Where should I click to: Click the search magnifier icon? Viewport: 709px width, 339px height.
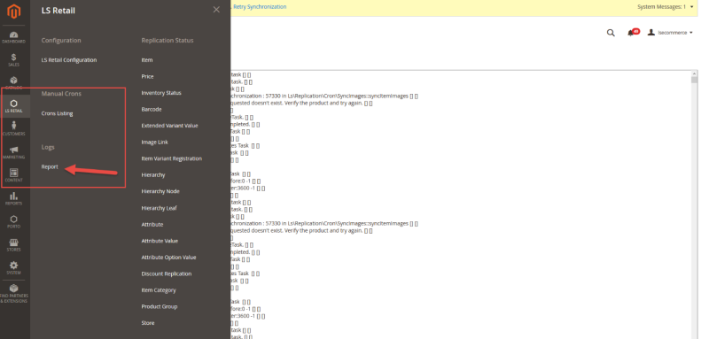coord(611,33)
